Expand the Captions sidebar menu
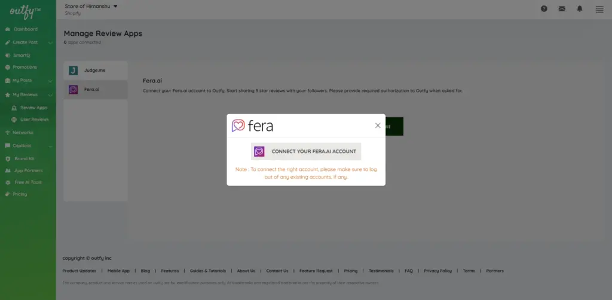Viewport: 612px width, 300px height. [x=50, y=146]
